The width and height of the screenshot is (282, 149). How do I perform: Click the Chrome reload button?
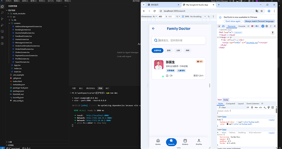point(154,11)
